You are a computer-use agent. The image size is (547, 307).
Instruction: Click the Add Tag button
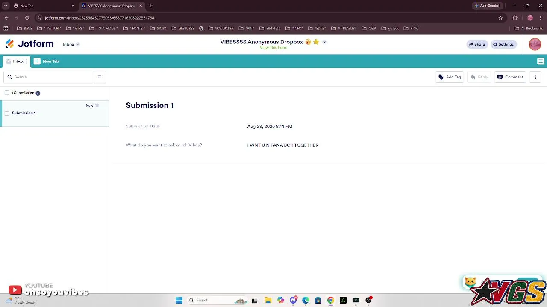(450, 77)
